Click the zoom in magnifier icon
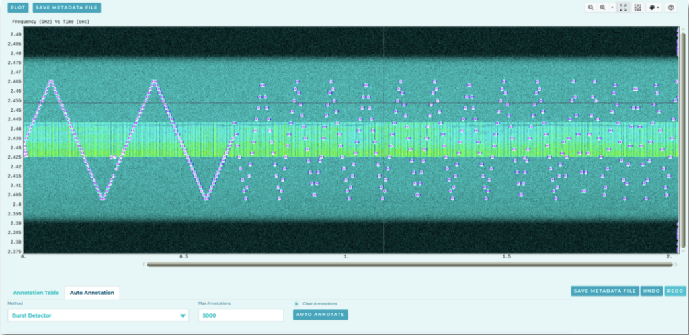This screenshot has width=689, height=335. (602, 7)
